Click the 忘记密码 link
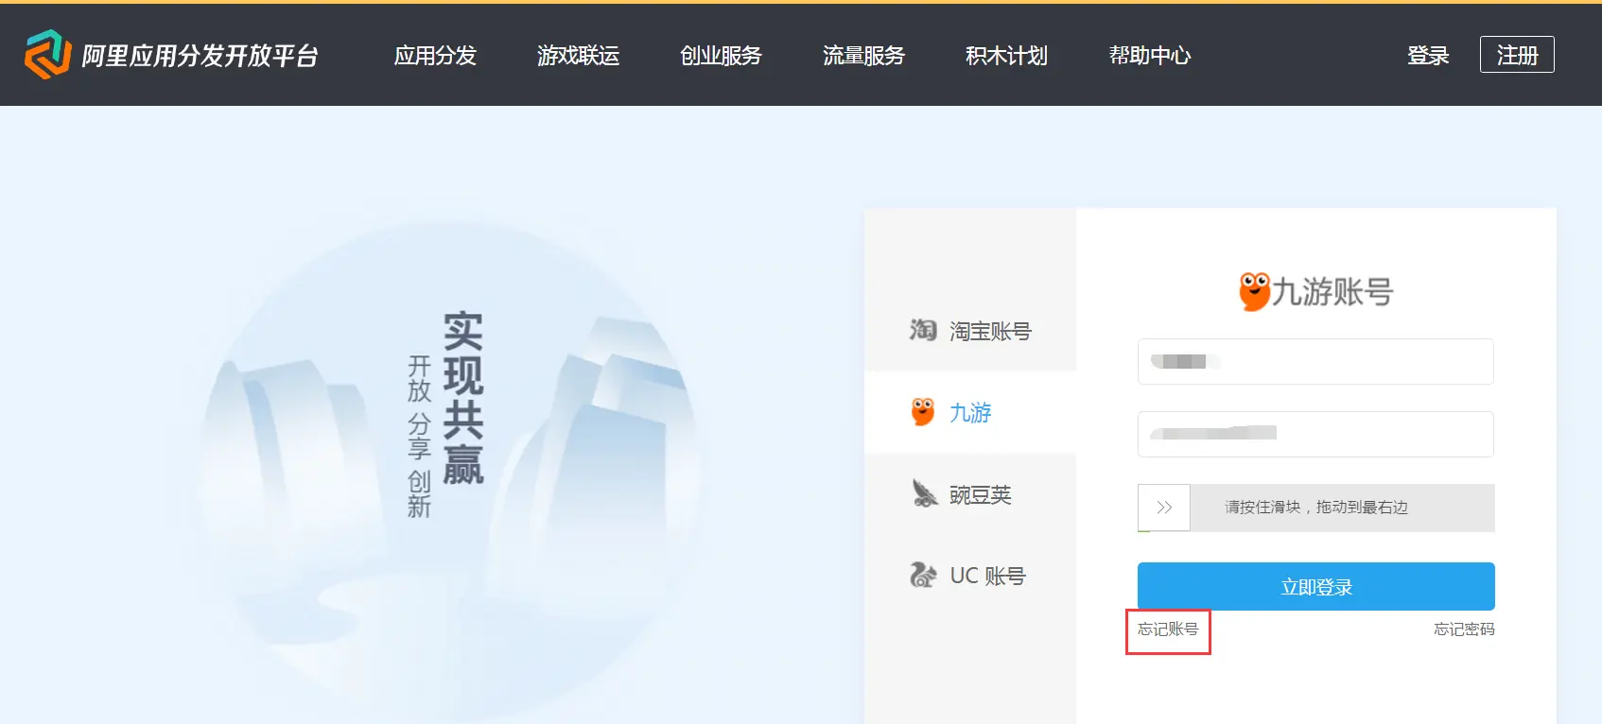The image size is (1602, 724). pyautogui.click(x=1464, y=629)
